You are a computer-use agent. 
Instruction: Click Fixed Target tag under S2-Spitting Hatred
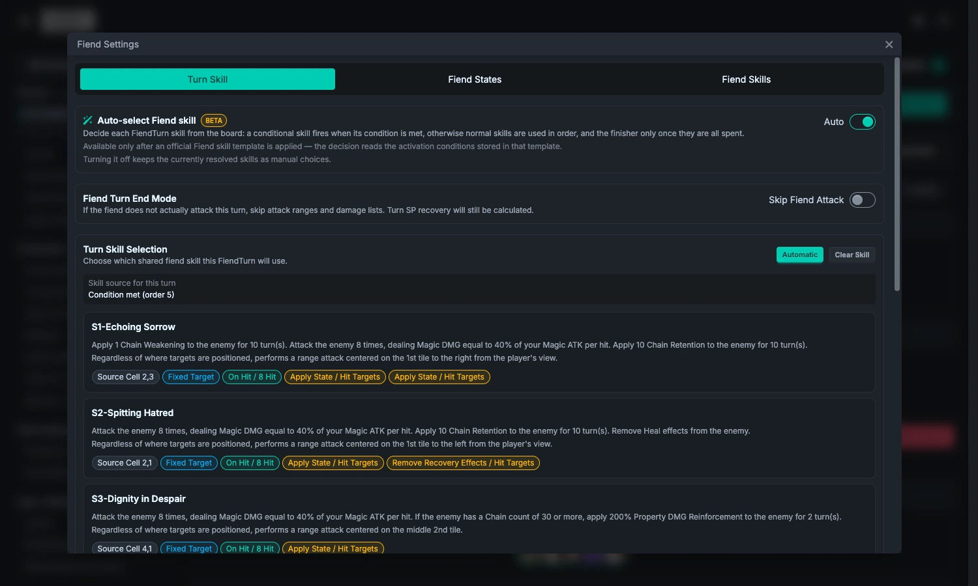(188, 463)
